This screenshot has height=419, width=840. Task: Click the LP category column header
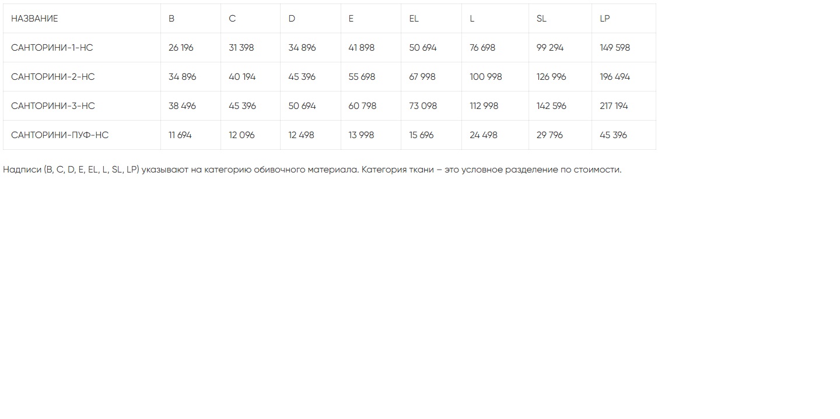[x=604, y=19]
